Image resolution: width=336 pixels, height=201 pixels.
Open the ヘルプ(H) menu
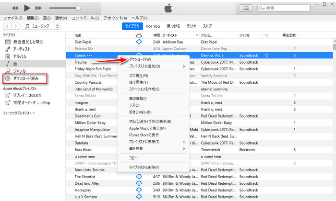[x=139, y=18]
